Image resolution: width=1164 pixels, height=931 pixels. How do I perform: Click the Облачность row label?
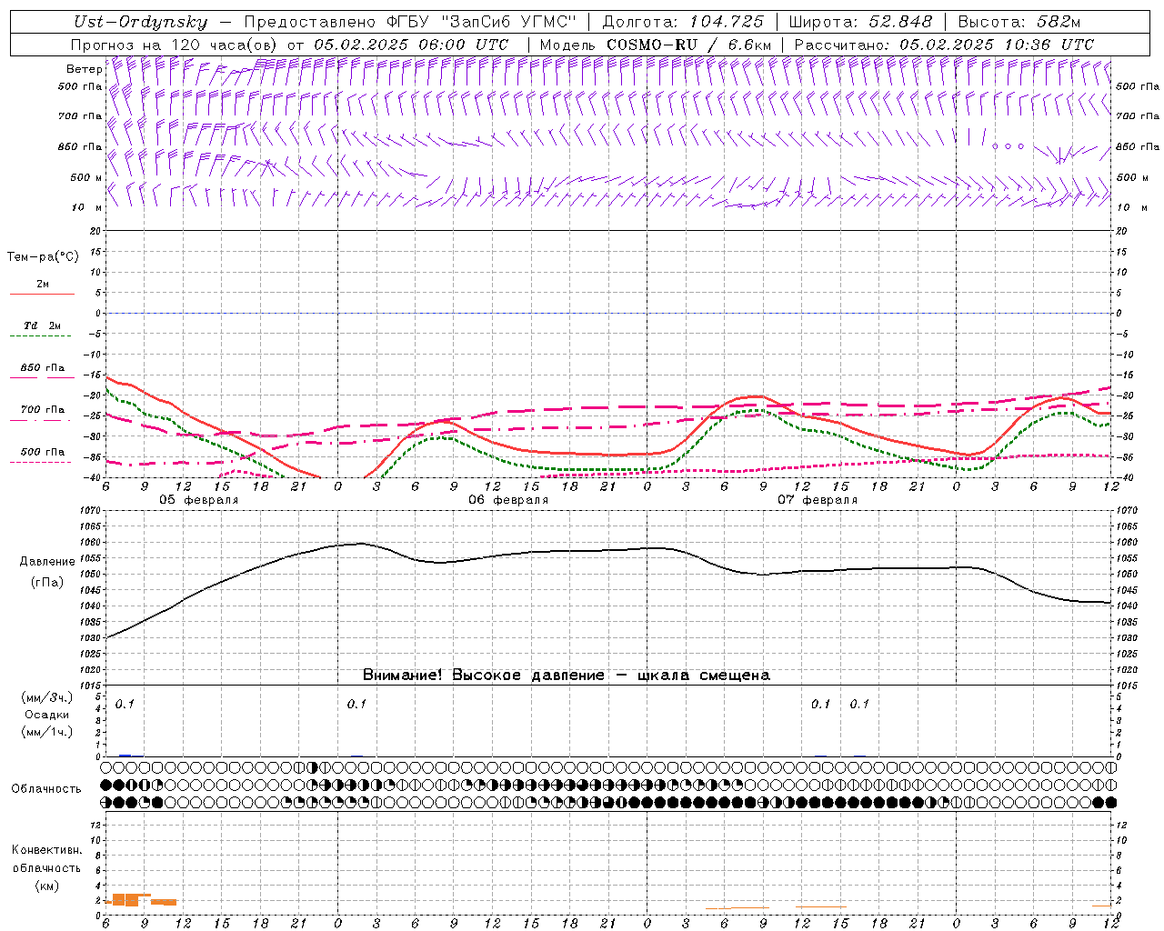[46, 788]
